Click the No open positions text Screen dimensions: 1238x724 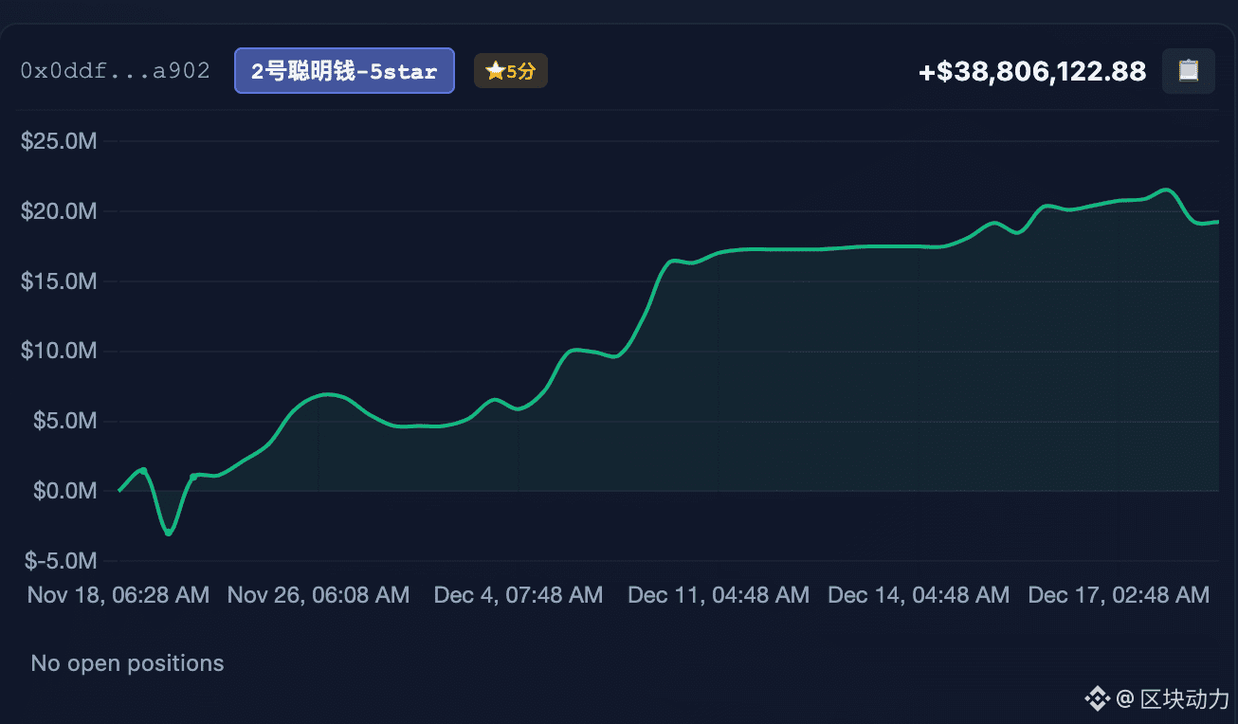[x=128, y=663]
